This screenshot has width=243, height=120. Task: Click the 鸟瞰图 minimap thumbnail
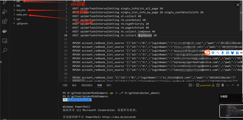point(231,111)
